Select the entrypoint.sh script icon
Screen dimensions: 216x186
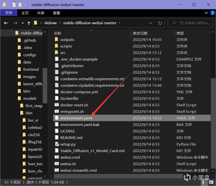point(57,111)
